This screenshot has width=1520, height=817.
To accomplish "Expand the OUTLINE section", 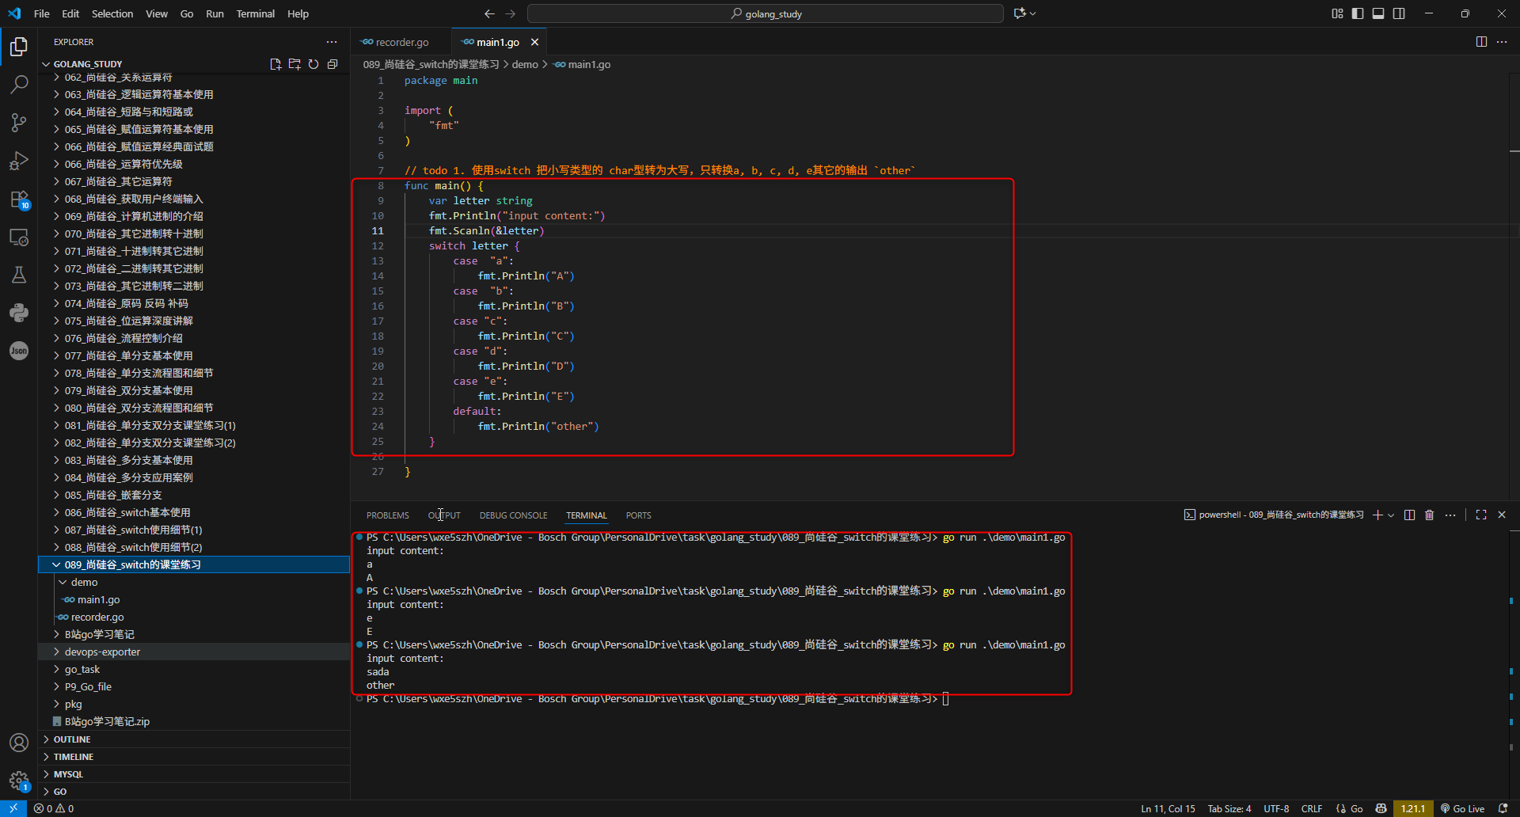I will 72,739.
